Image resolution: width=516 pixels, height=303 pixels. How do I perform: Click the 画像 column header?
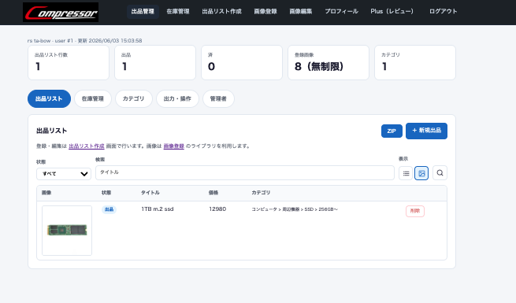pos(46,193)
